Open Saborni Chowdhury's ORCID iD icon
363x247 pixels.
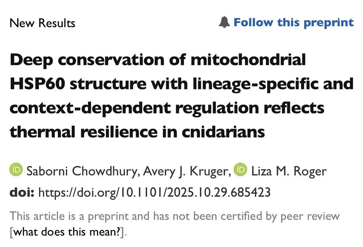[16, 170]
